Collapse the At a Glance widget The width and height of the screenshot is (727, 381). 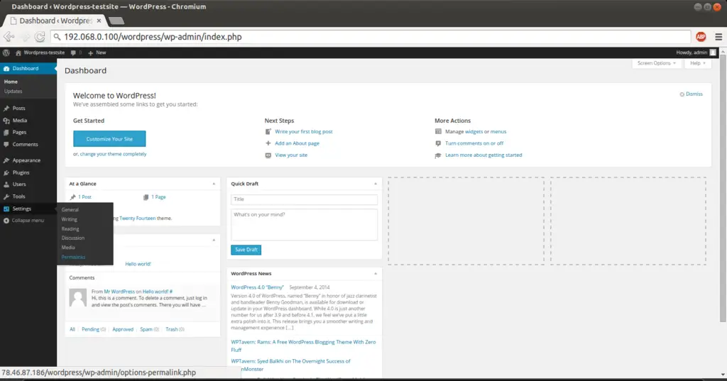(214, 184)
